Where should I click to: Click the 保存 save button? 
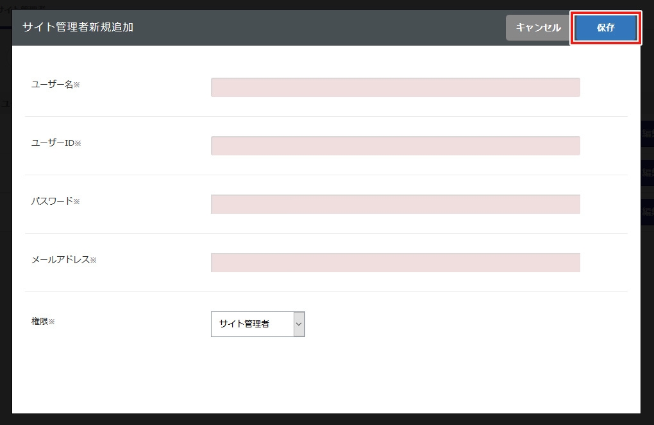point(605,28)
